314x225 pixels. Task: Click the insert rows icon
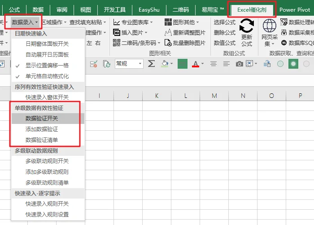[267, 64]
